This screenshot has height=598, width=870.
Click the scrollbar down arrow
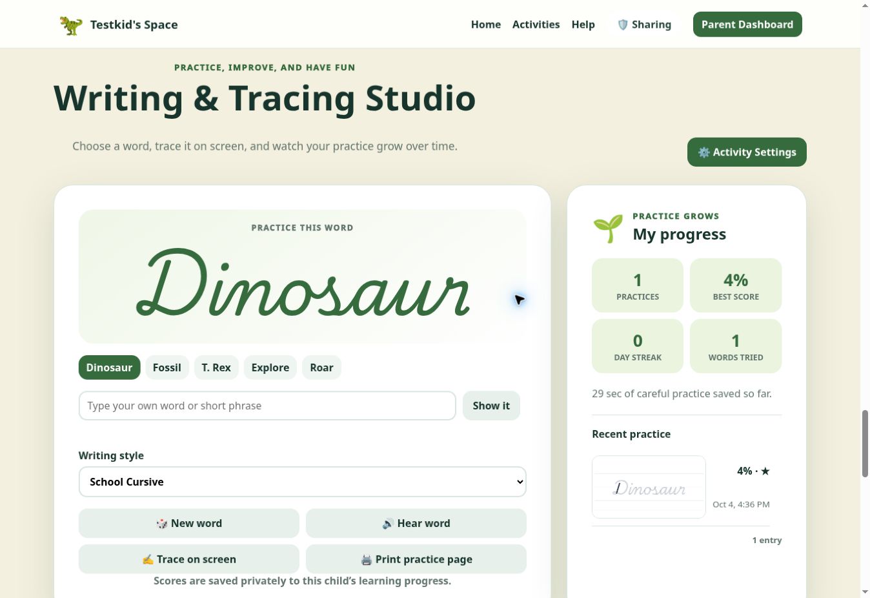[865, 592]
